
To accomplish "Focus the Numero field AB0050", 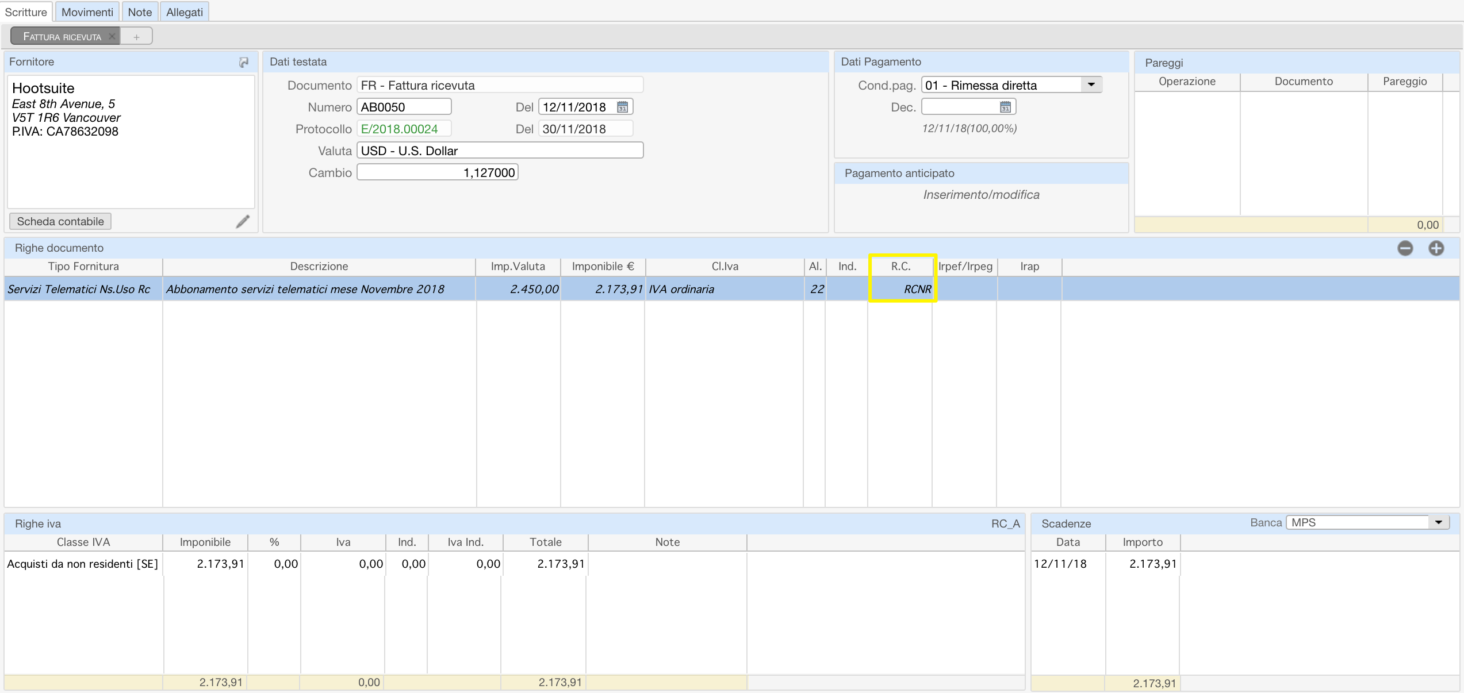I will pos(404,107).
